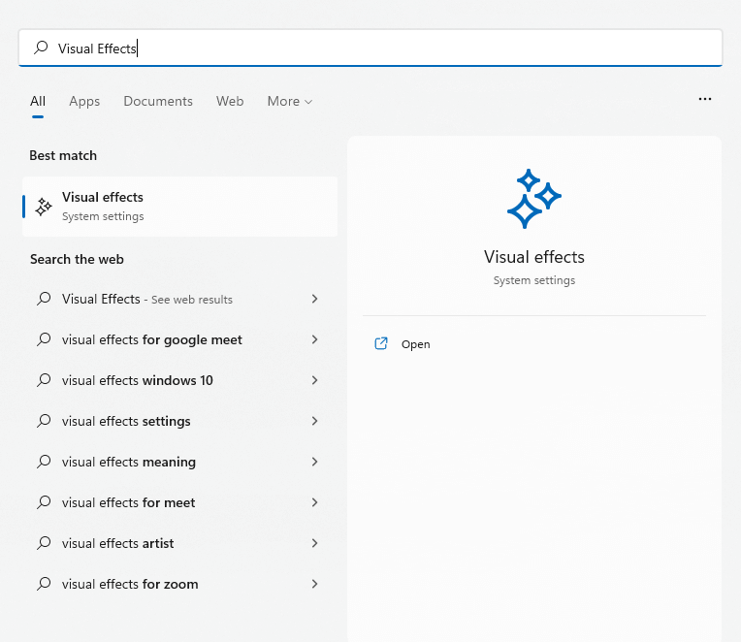Switch to the Documents tab
Screen dimensions: 741x642
[158, 101]
